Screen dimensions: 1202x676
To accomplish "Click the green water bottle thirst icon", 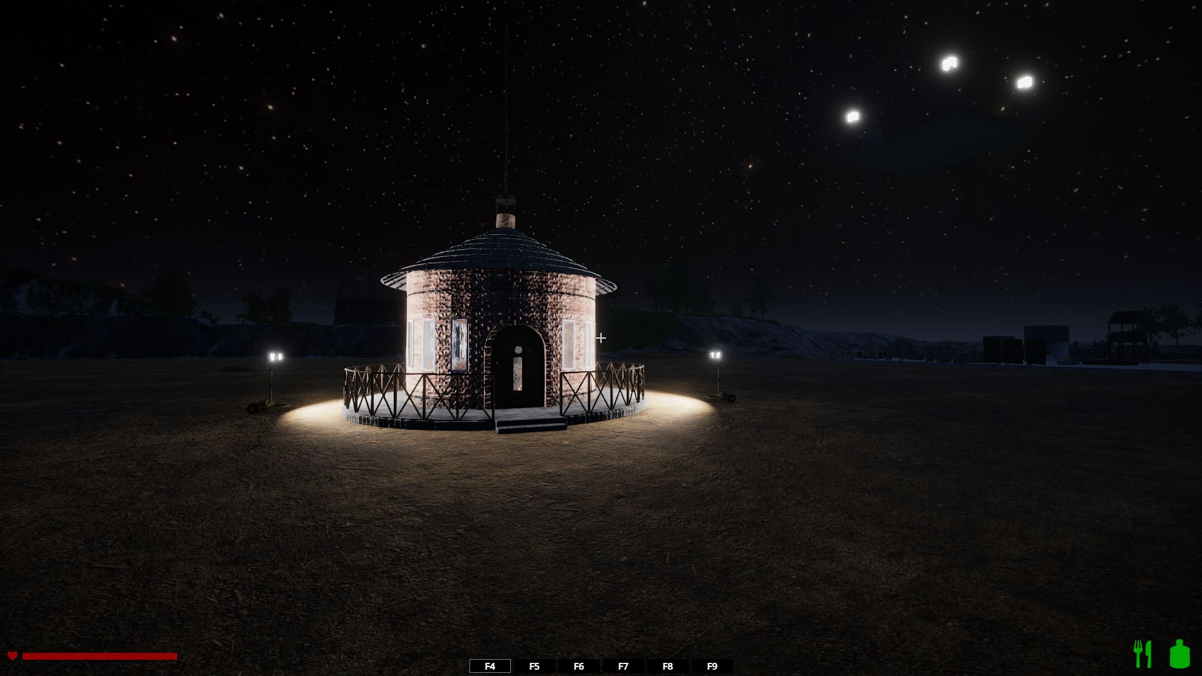I will click(x=1179, y=654).
